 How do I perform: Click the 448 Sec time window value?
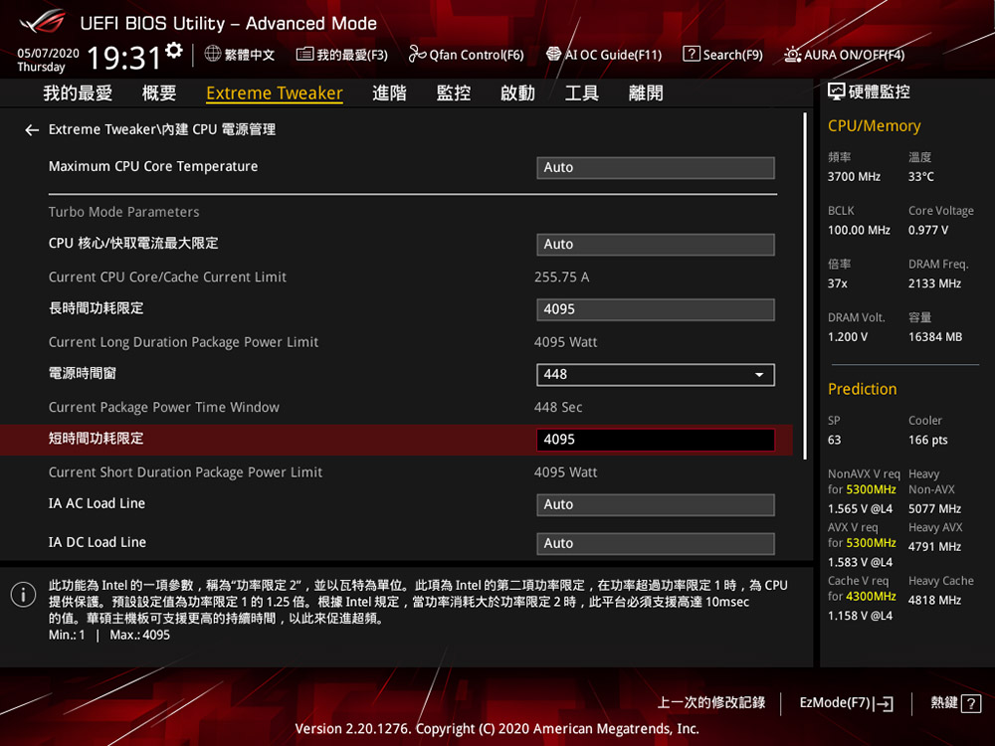(558, 407)
